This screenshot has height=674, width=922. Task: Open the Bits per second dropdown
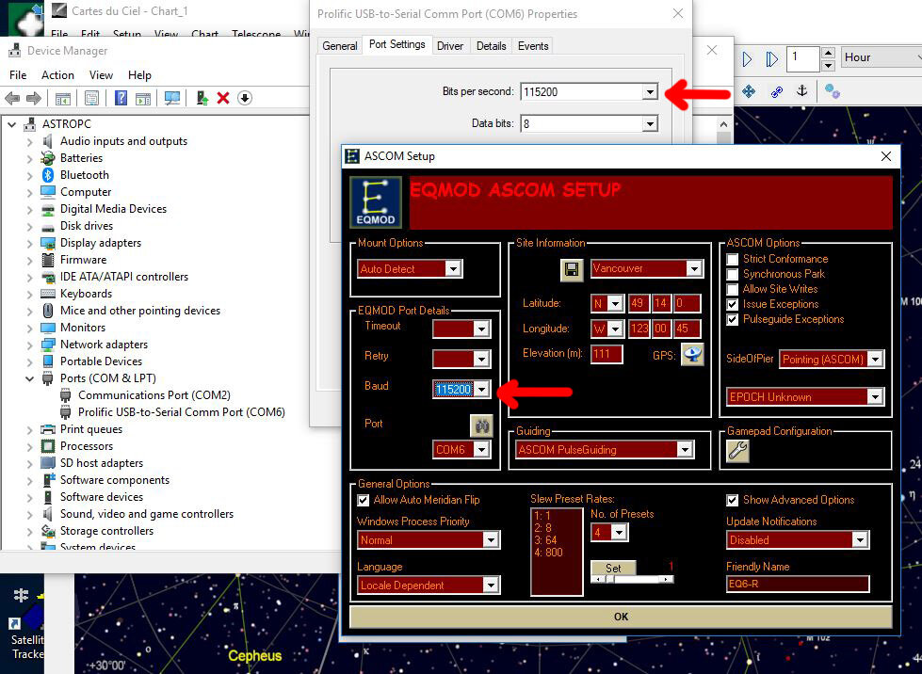(x=650, y=91)
